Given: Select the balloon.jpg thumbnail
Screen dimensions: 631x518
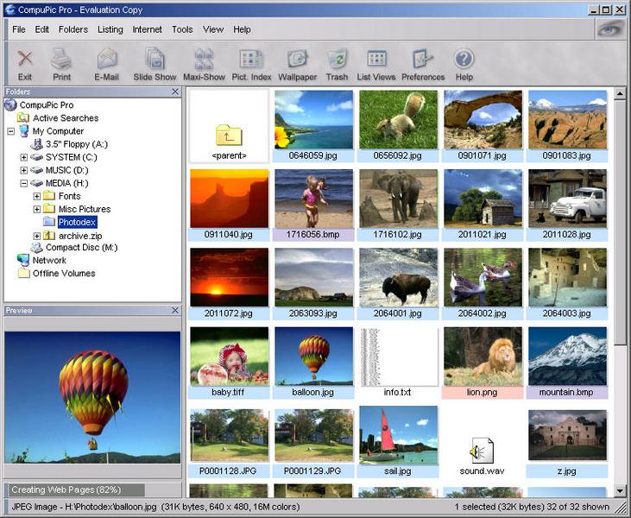Looking at the screenshot, I should tap(314, 357).
